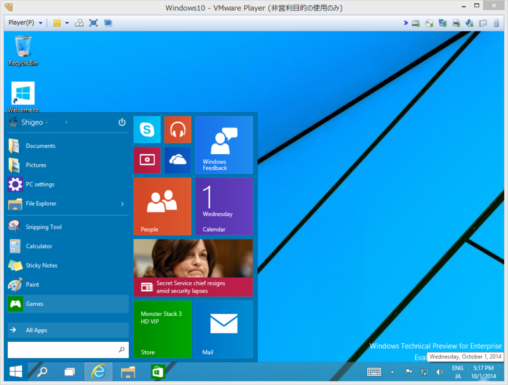508x385 pixels.
Task: Open Internet Explorer on the taskbar
Action: tap(98, 372)
